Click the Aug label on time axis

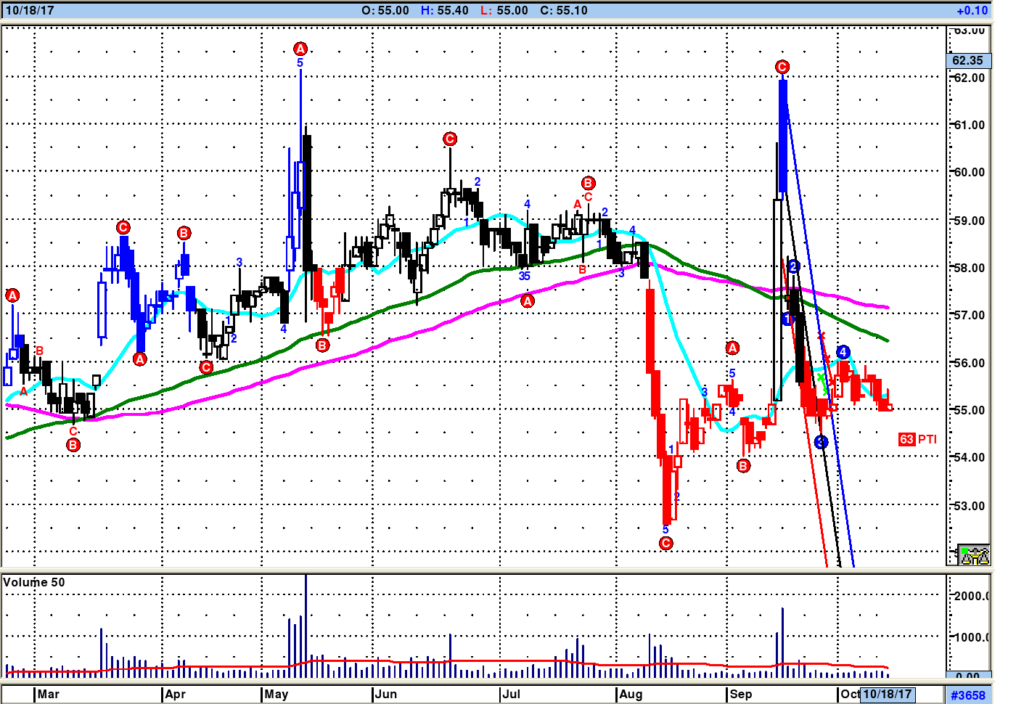(631, 694)
